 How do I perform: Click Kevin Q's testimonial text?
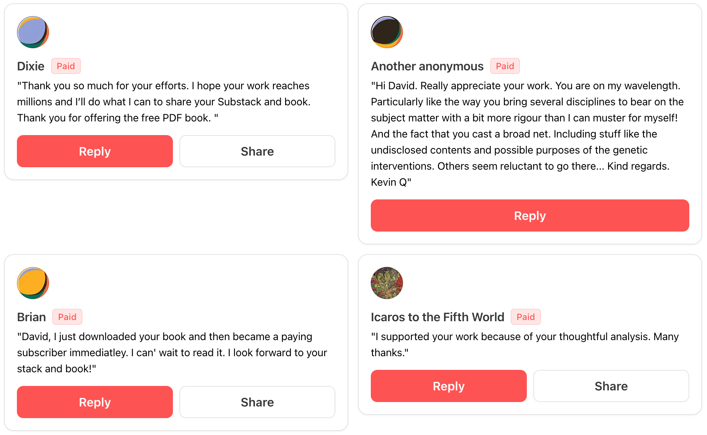coord(527,134)
